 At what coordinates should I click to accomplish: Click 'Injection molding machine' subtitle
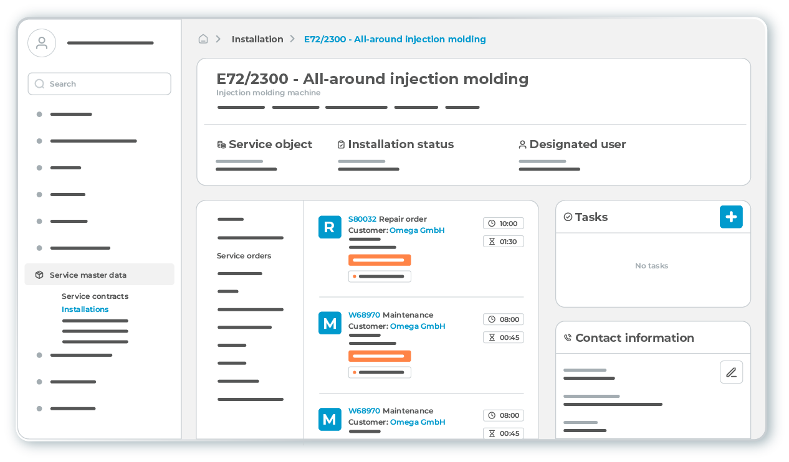268,93
